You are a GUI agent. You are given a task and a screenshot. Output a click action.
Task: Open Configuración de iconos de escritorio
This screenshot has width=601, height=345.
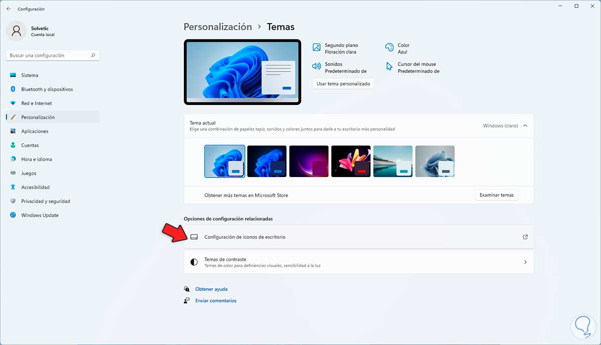click(x=359, y=237)
